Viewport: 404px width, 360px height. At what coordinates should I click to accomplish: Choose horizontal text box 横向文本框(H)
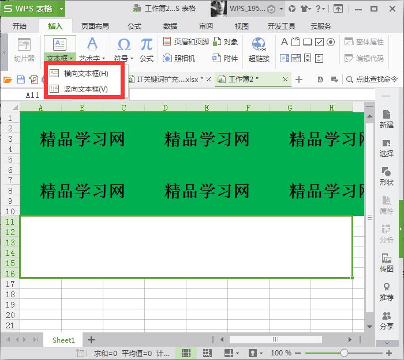point(84,74)
